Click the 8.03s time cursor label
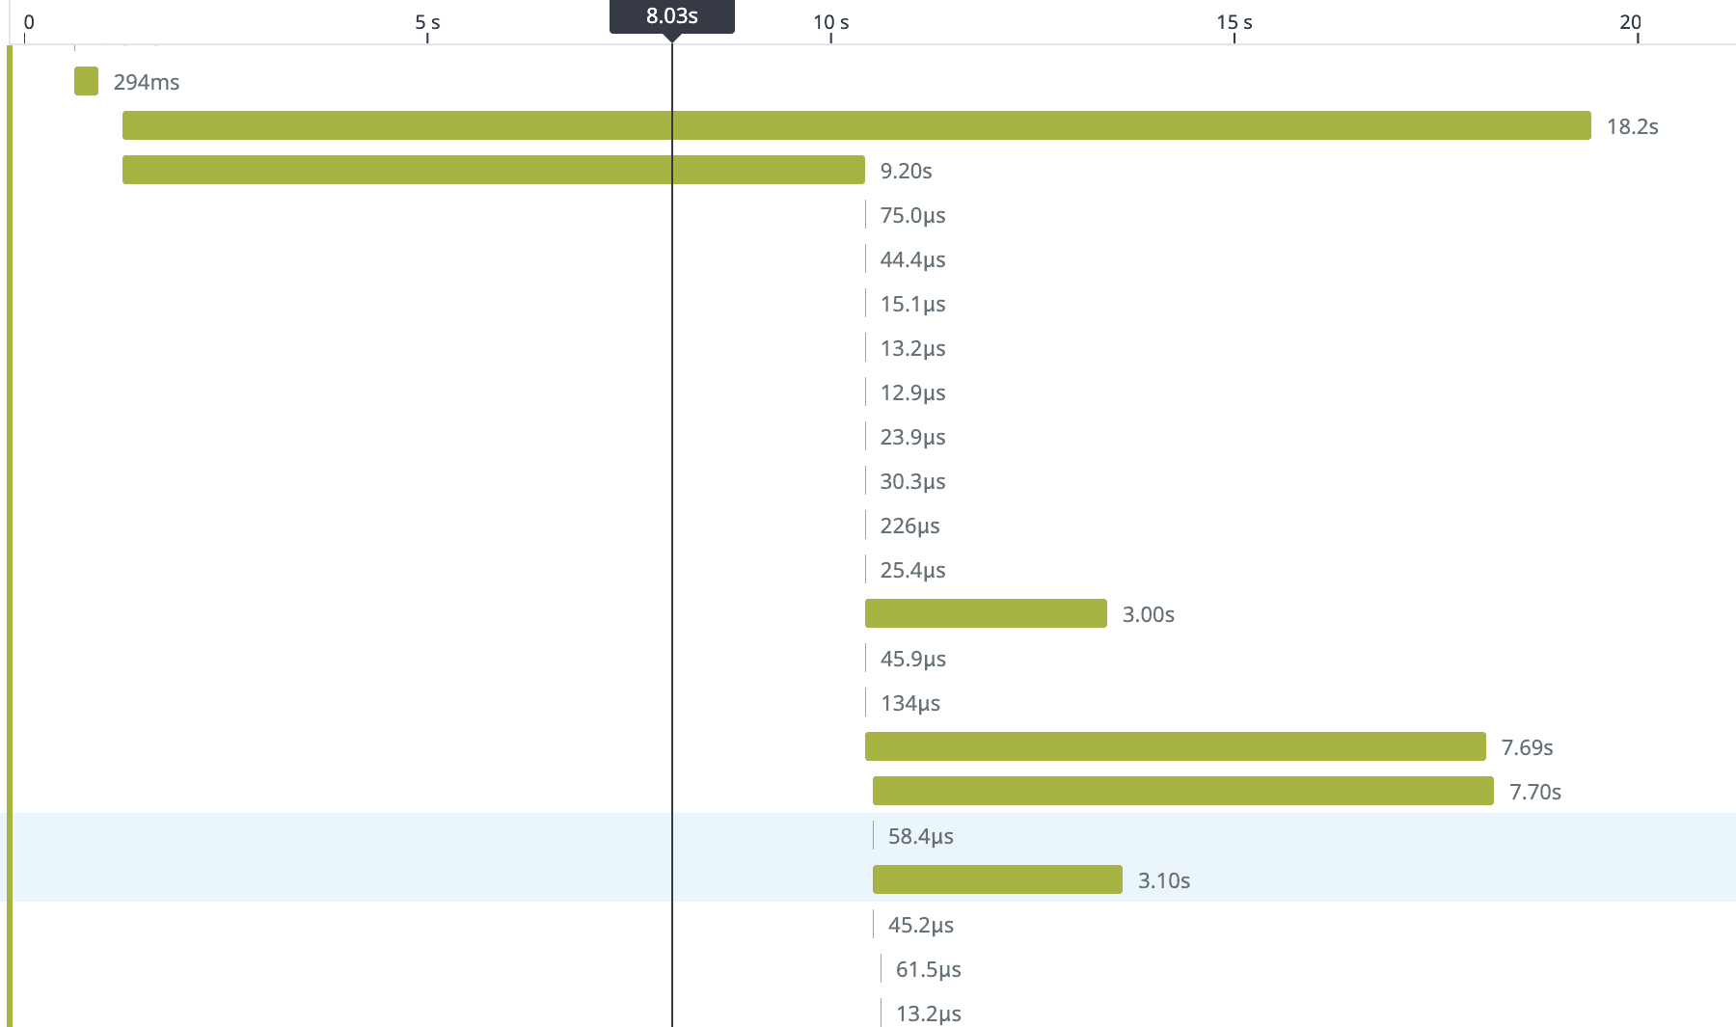Image resolution: width=1736 pixels, height=1027 pixels. point(671,16)
